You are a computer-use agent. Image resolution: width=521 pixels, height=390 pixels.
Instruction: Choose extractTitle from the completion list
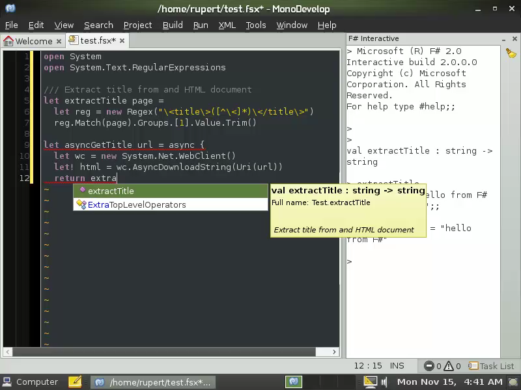point(171,191)
